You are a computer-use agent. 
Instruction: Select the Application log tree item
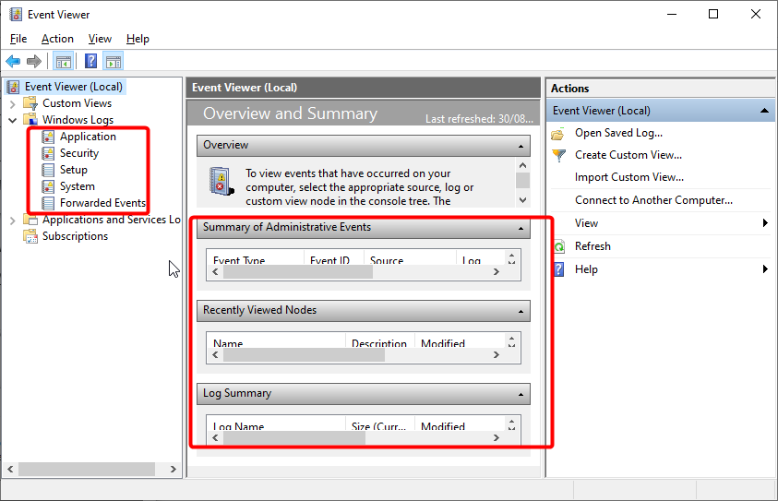click(88, 137)
